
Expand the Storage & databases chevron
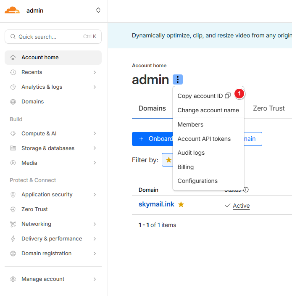[x=95, y=148]
